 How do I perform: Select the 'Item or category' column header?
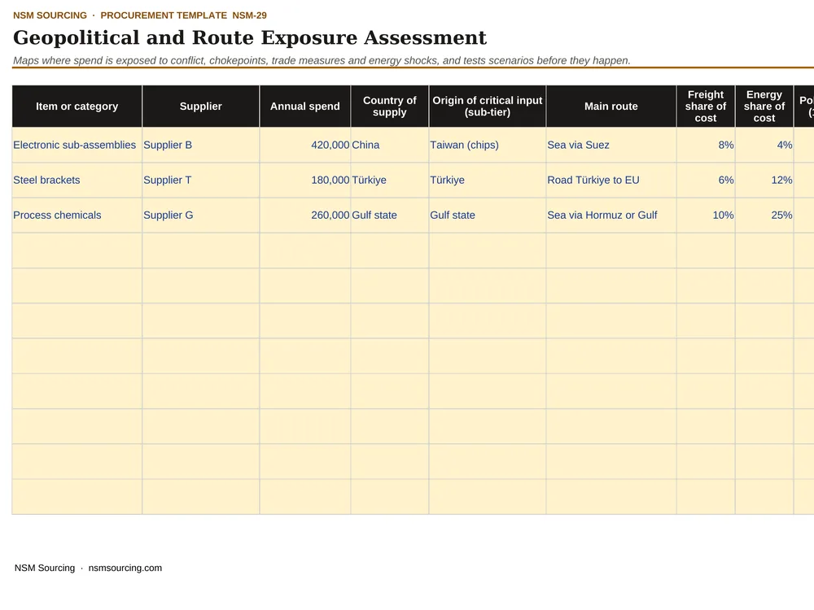77,107
